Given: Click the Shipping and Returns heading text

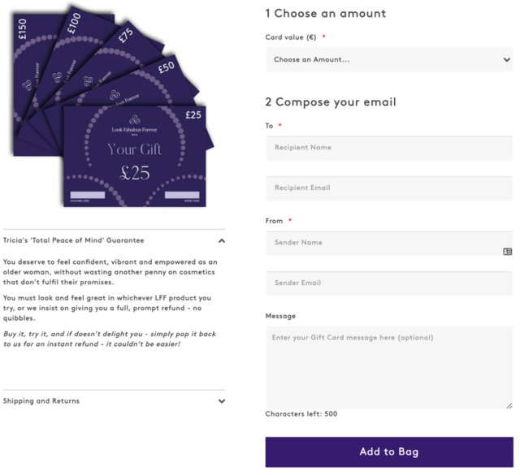Looking at the screenshot, I should click(x=41, y=401).
